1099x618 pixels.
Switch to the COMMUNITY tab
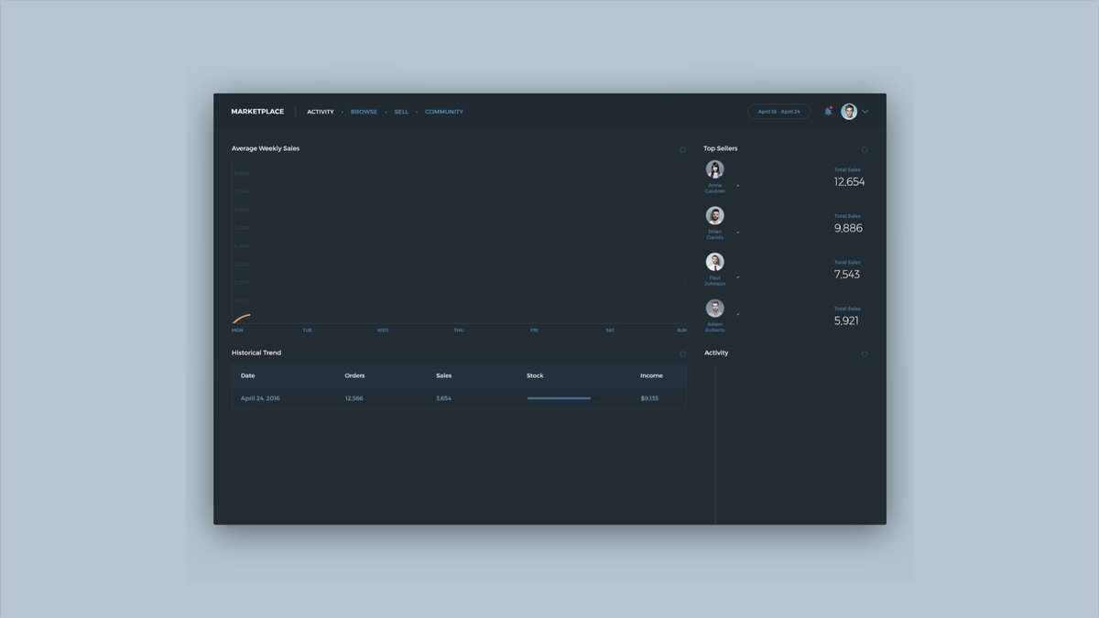(444, 111)
